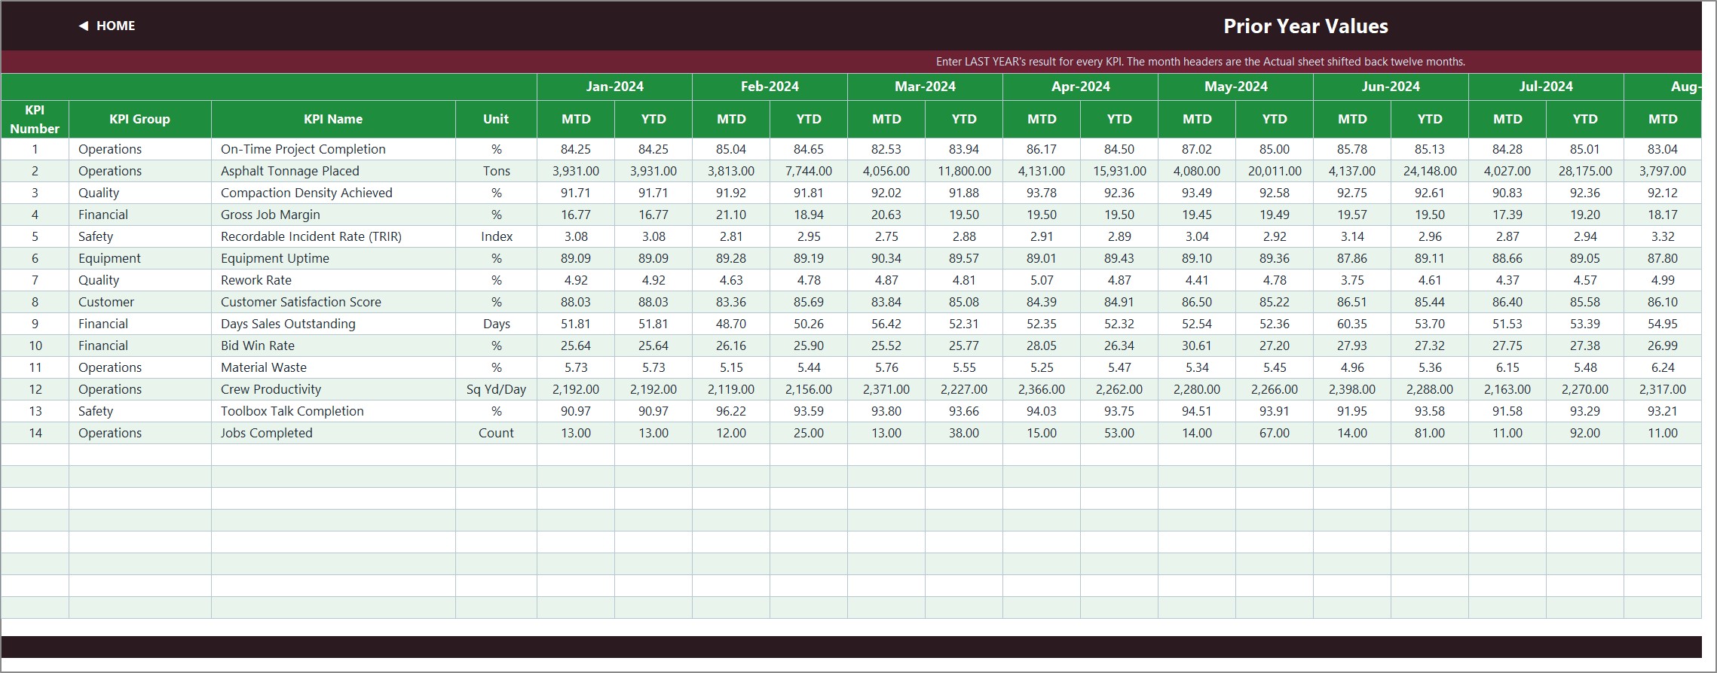Select the Toolbox Talk Completion cell

click(333, 411)
